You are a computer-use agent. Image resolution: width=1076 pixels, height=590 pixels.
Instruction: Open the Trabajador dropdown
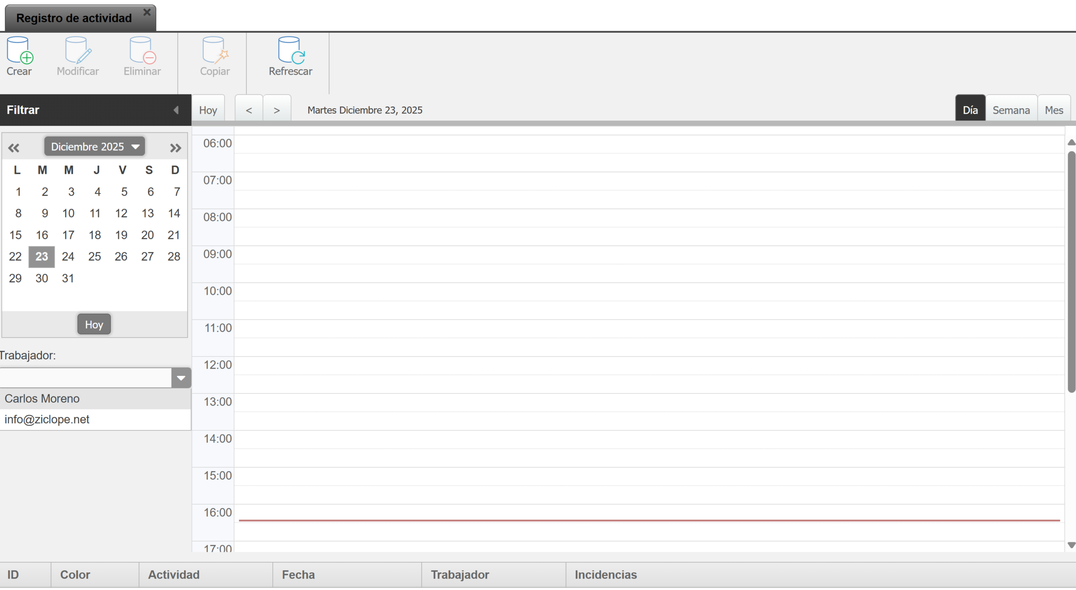[x=181, y=378]
